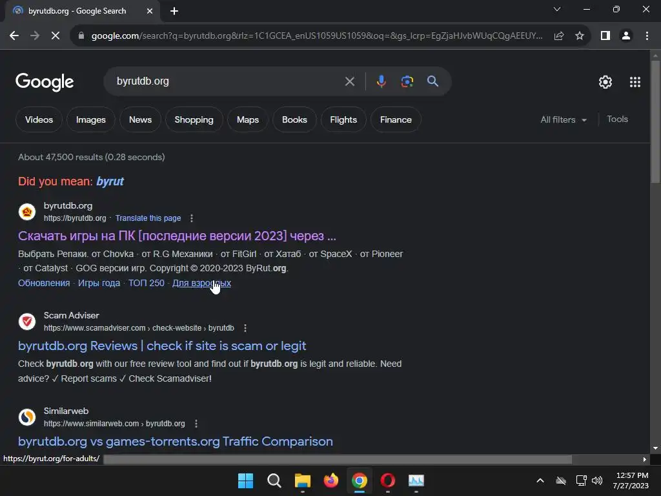This screenshot has width=661, height=496.
Task: Click the browser forward arrow
Action: pyautogui.click(x=35, y=36)
